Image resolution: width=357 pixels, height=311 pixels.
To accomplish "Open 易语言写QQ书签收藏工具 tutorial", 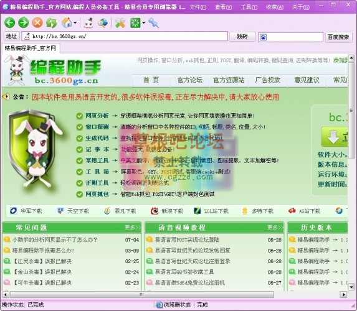I will click(184, 272).
